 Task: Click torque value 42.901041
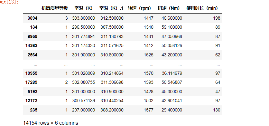[x=172, y=101]
